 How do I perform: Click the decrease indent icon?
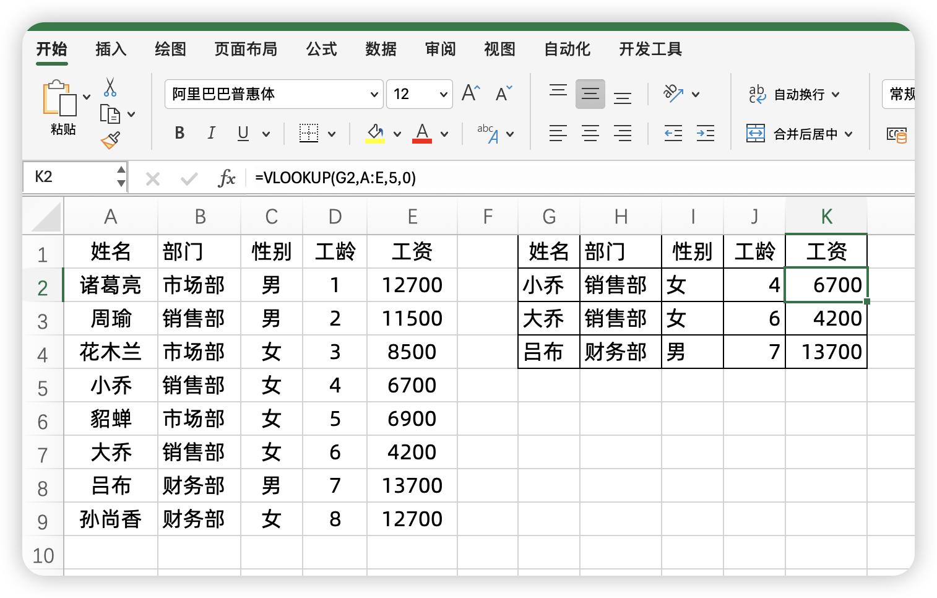673,133
